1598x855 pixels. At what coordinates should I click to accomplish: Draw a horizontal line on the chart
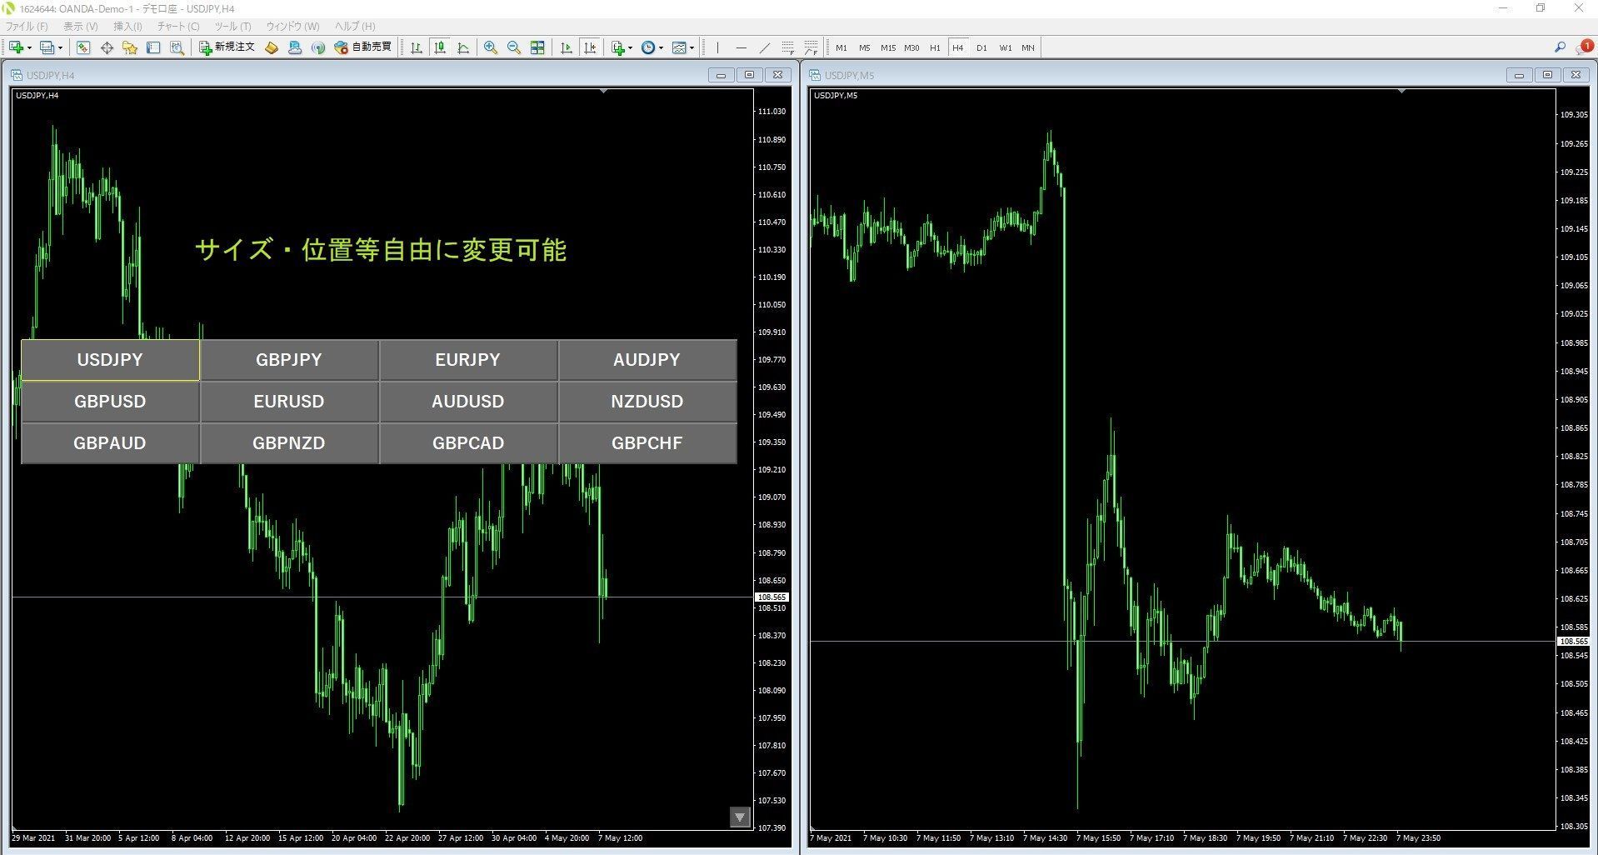point(742,47)
